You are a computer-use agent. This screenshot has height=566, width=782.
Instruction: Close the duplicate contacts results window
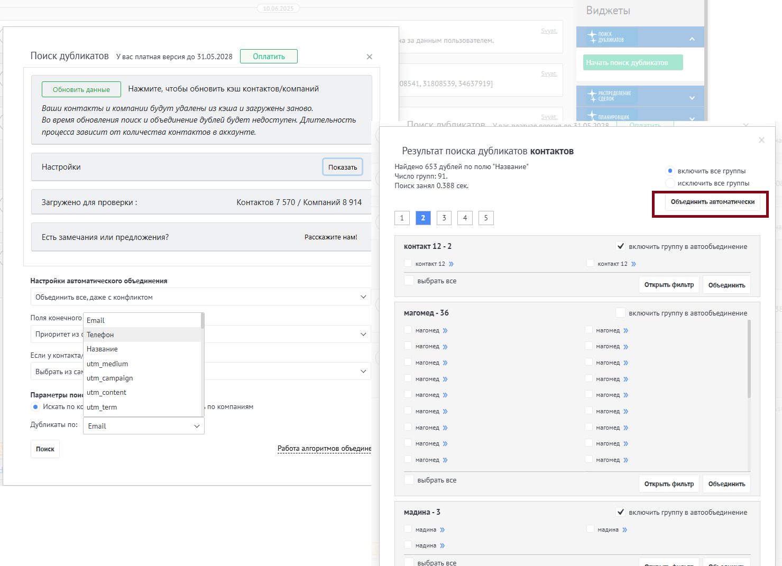coord(761,140)
